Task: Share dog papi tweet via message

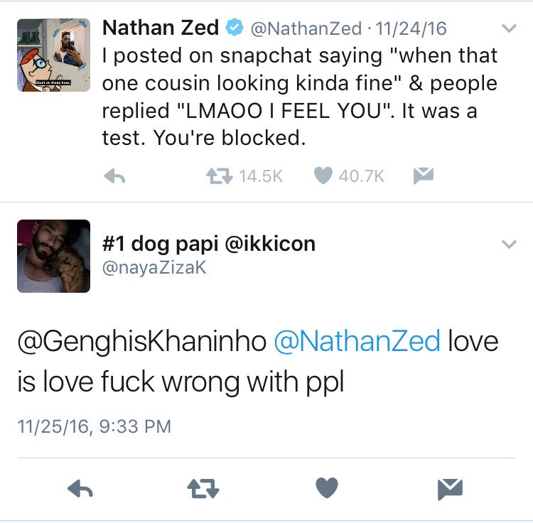Action: (451, 488)
